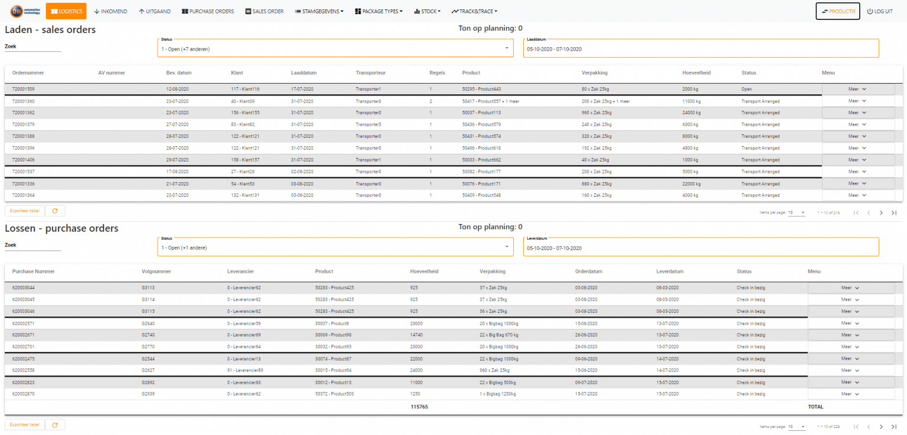Open the STAMGEGEVENS menu
This screenshot has width=907, height=435.
(x=319, y=11)
